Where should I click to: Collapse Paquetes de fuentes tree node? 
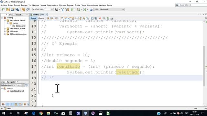pos(5,20)
